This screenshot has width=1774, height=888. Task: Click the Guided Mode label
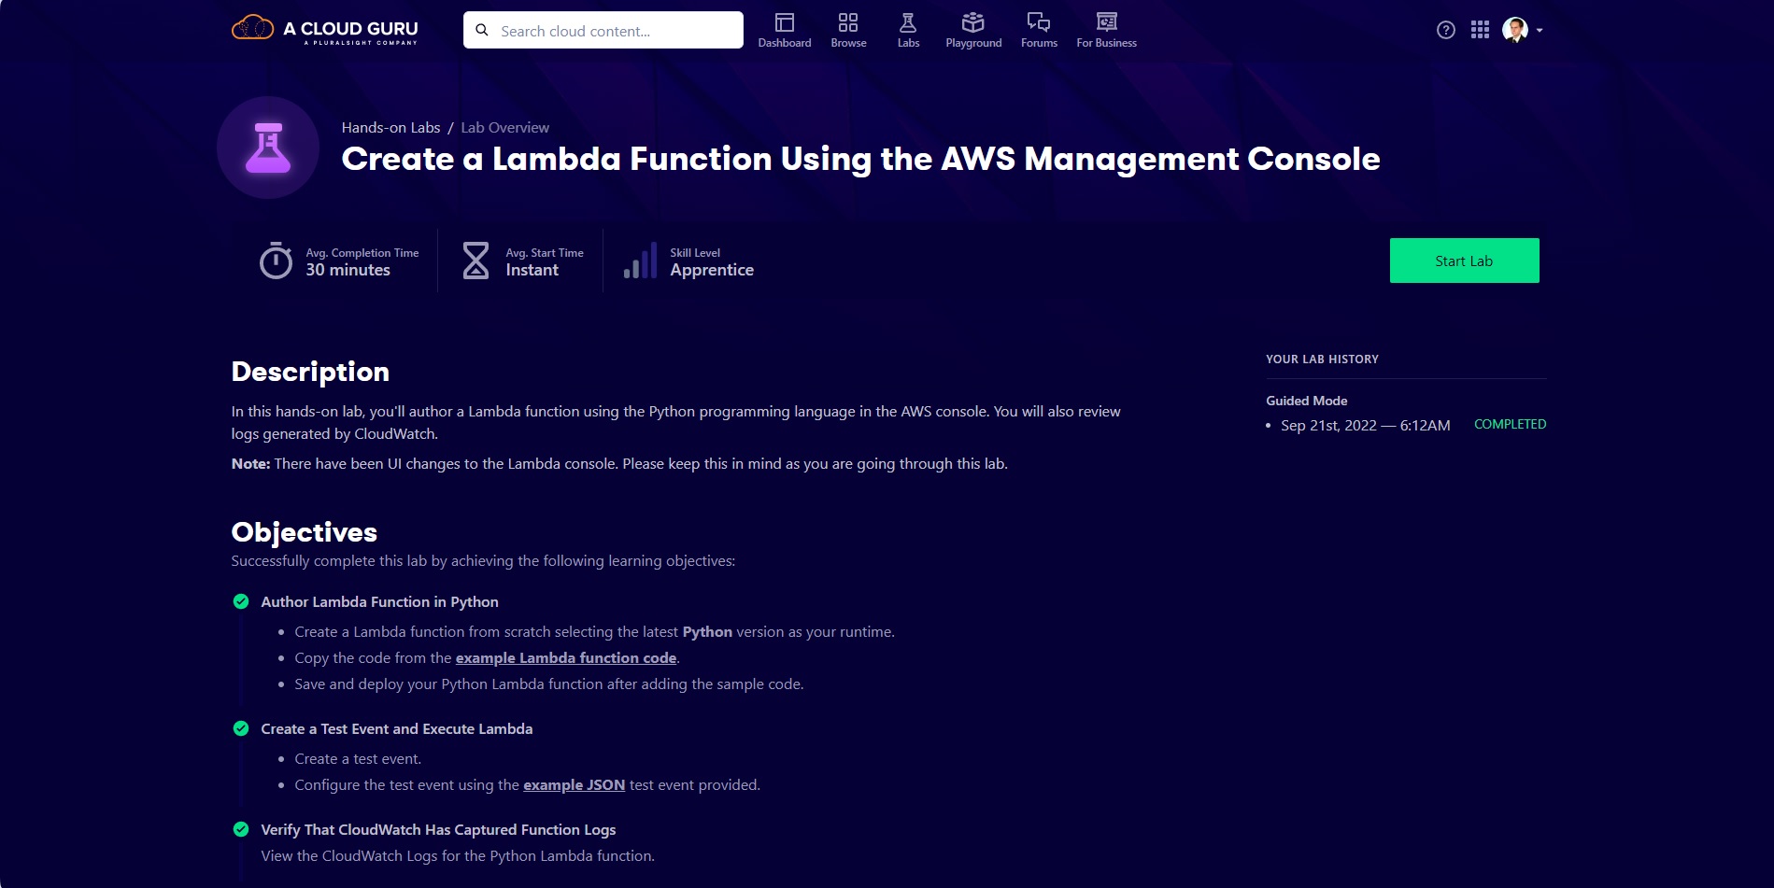click(1306, 401)
